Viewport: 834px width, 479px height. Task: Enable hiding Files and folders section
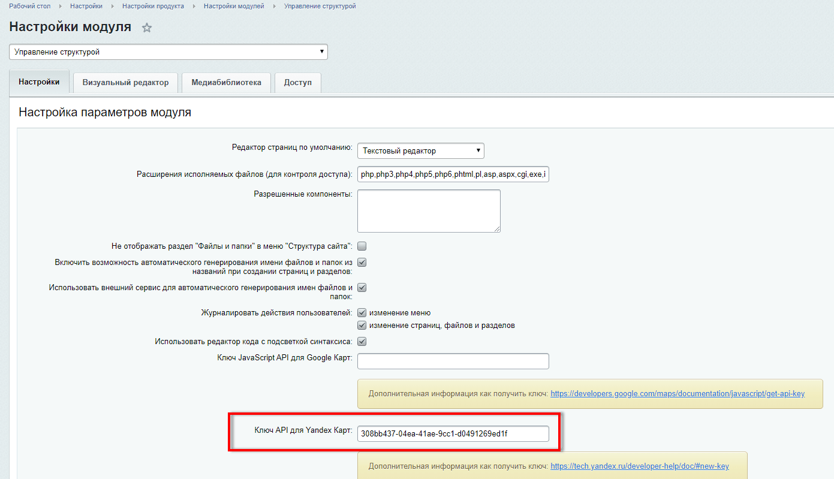(x=362, y=246)
